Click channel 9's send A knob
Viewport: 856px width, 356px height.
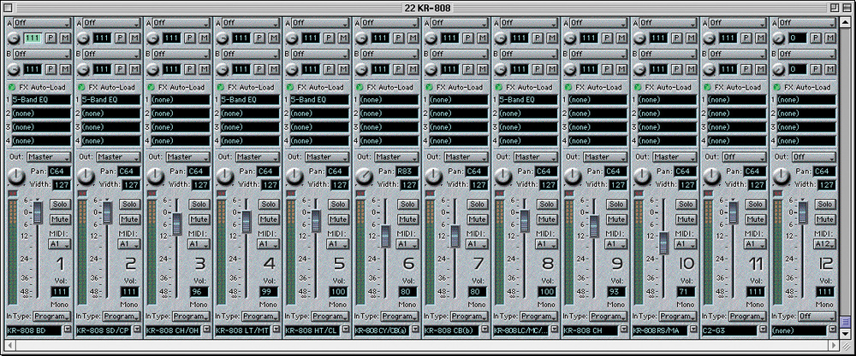point(570,38)
